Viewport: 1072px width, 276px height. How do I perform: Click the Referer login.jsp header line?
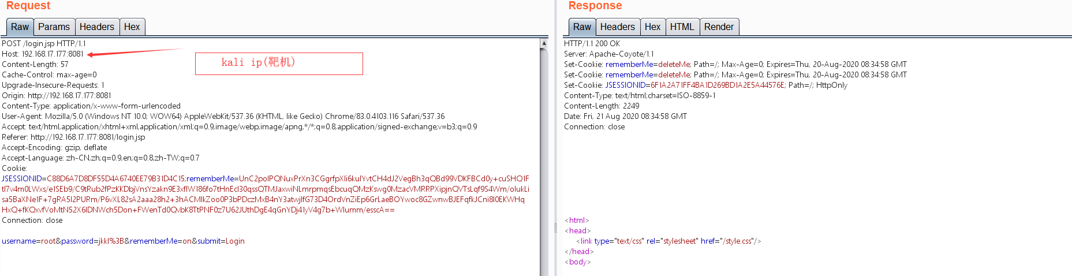tap(73, 137)
